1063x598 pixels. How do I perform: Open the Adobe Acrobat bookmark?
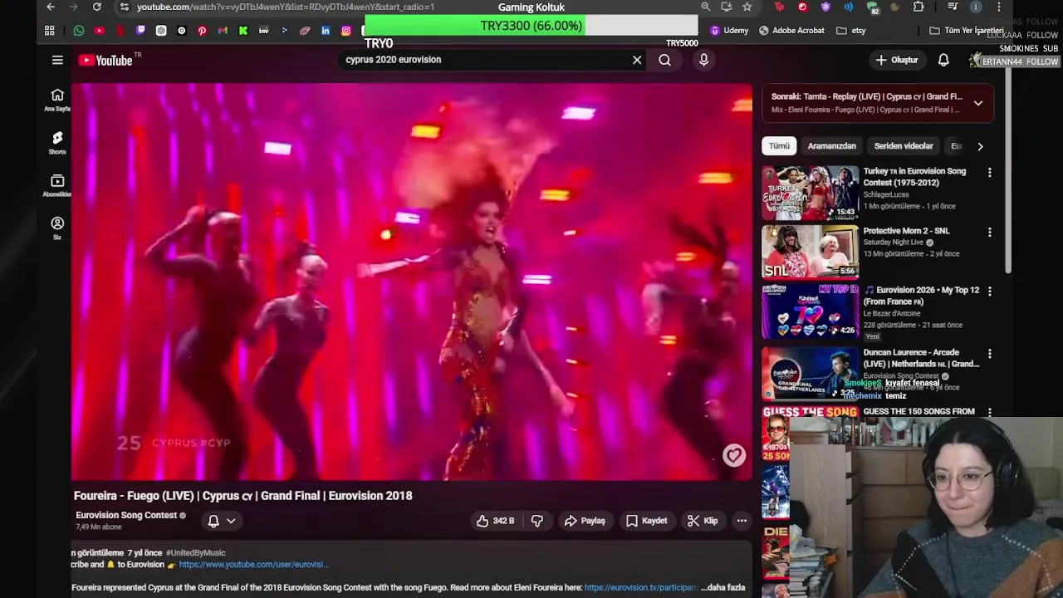791,31
